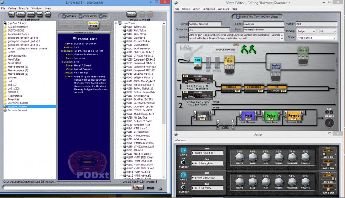The image size is (345, 198).
Task: Click the blue AMP 2 light button
Action: point(183,175)
